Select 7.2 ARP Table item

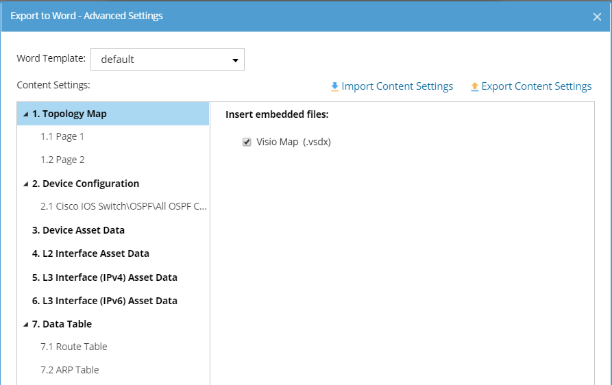point(69,370)
